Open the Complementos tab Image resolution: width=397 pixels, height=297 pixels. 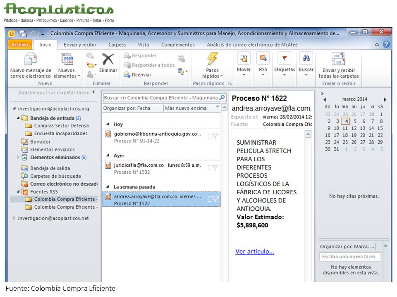(178, 45)
